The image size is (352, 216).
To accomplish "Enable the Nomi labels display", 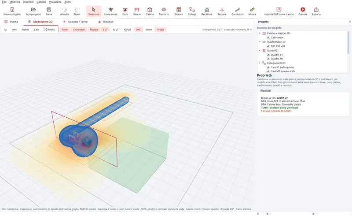I will coord(149,30).
